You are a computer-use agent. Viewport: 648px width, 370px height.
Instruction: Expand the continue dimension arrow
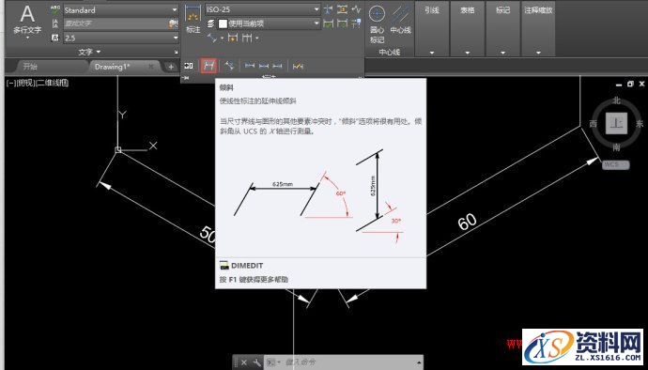pyautogui.click(x=257, y=39)
